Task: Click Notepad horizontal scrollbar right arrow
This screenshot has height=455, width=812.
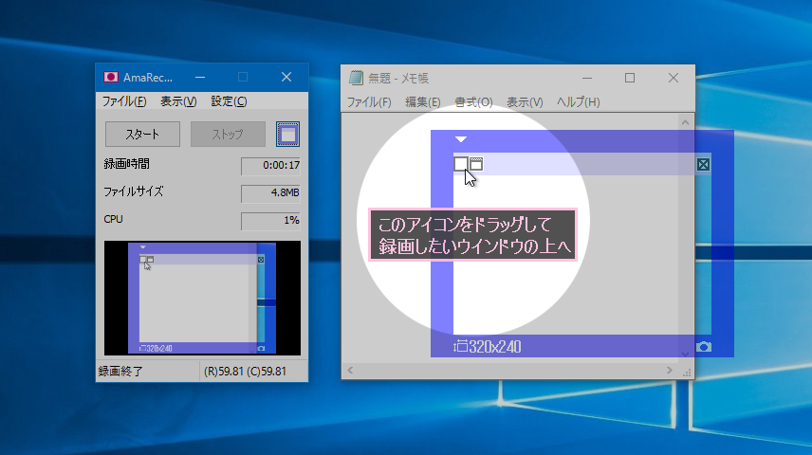Action: point(669,370)
